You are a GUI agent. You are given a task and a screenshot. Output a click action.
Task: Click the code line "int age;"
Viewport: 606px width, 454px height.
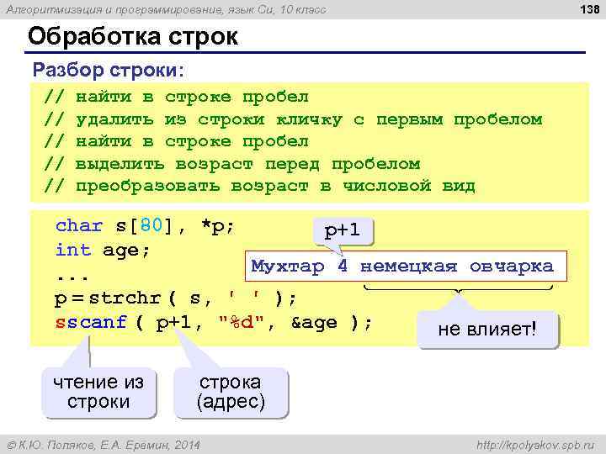103,251
